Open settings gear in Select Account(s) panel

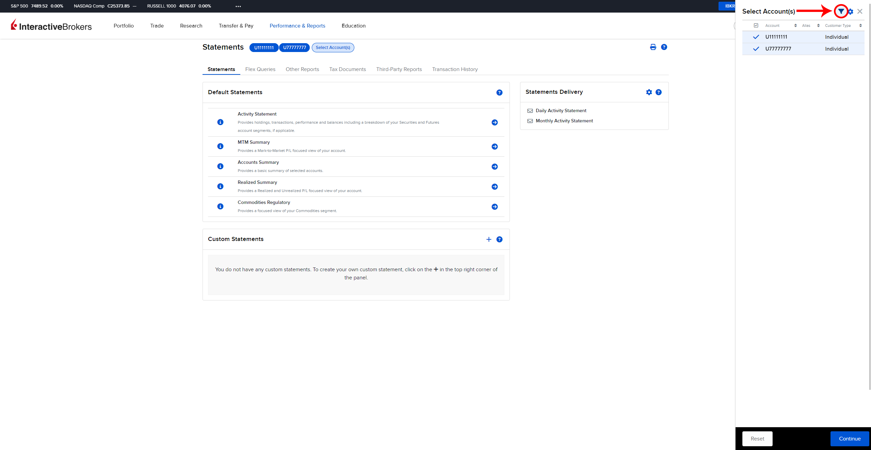click(851, 12)
